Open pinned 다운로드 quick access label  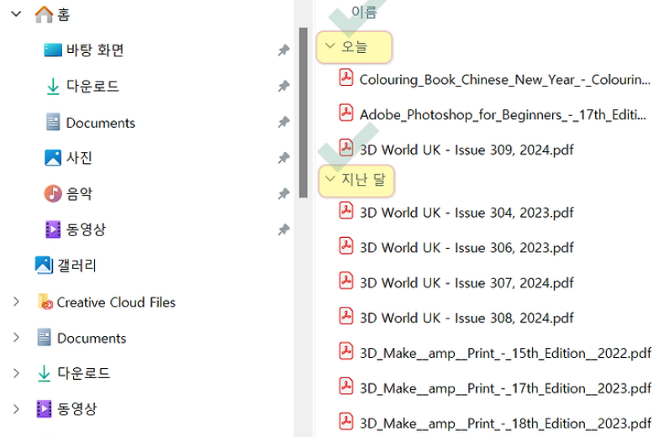click(x=92, y=86)
